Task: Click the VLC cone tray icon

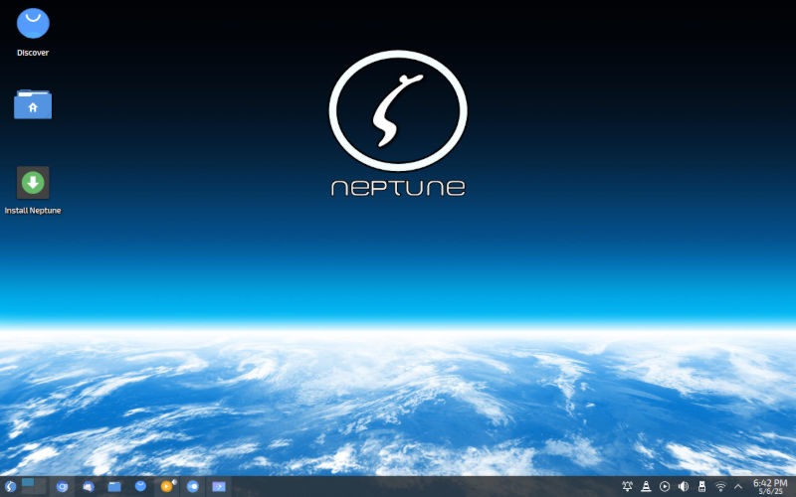Action: 646,487
